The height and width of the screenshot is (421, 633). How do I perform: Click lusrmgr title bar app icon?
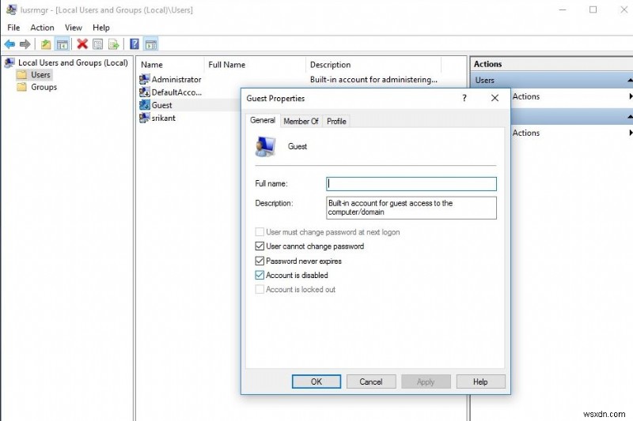(x=12, y=9)
